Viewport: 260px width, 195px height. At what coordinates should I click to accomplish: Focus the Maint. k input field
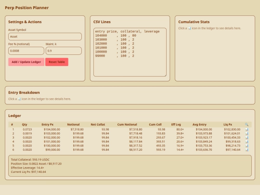pyautogui.click(x=64, y=51)
